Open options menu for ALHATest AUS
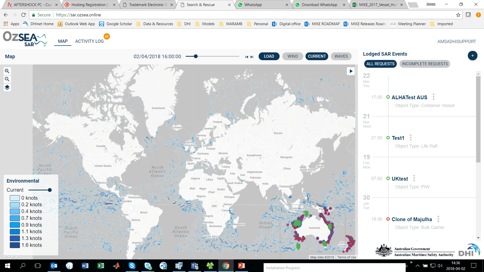The height and width of the screenshot is (272, 484). click(x=434, y=97)
